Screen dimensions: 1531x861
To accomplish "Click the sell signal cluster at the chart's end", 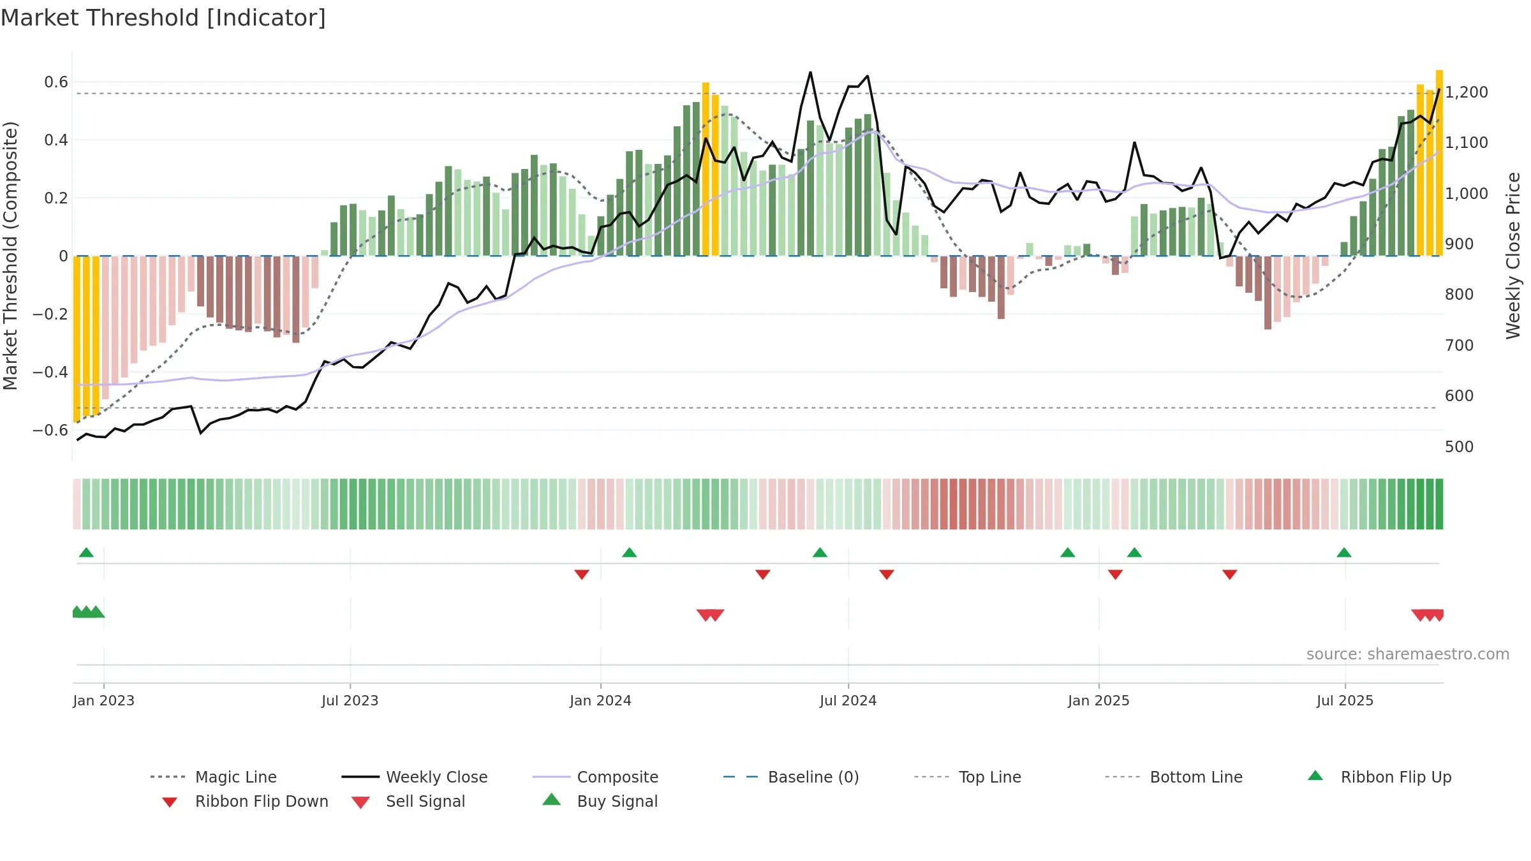I will [x=1428, y=615].
